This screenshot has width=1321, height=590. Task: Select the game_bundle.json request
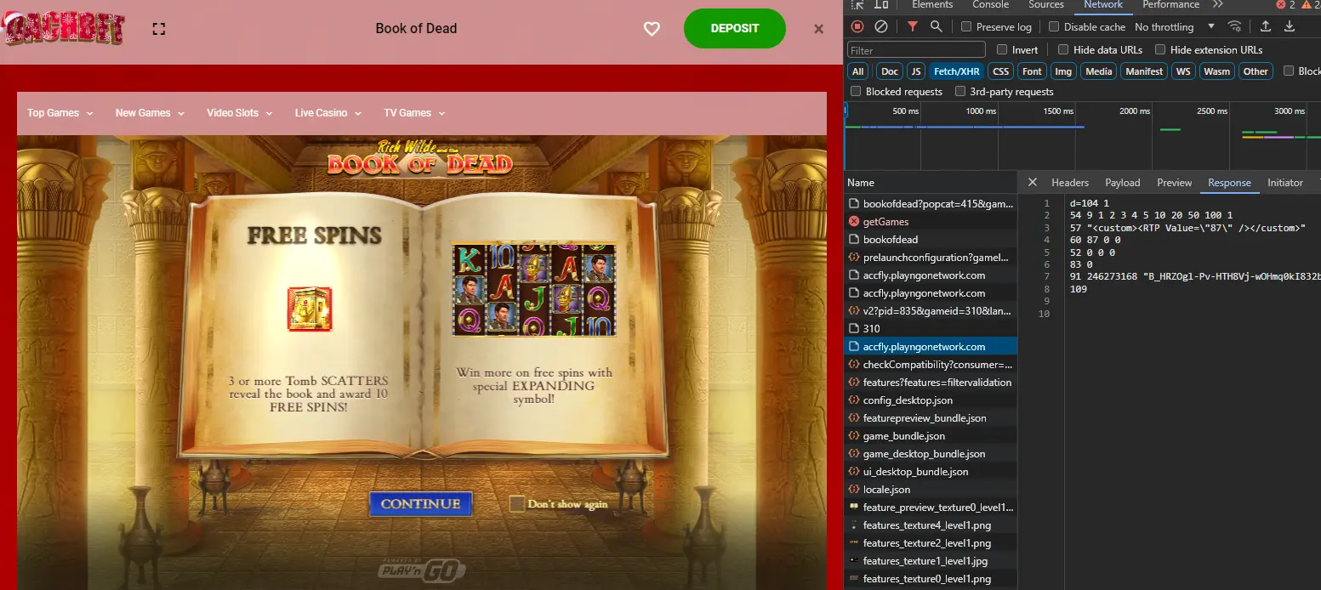pos(931,435)
